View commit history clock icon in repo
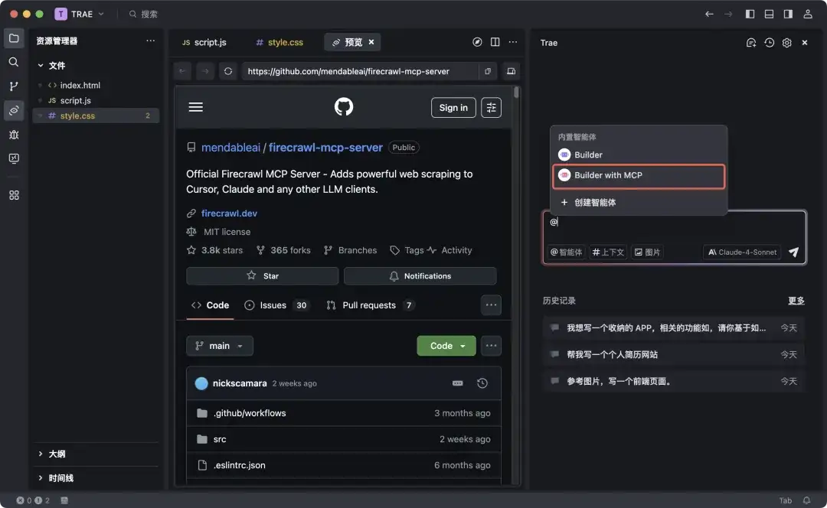Screen dimensions: 827x508 [x=482, y=383]
